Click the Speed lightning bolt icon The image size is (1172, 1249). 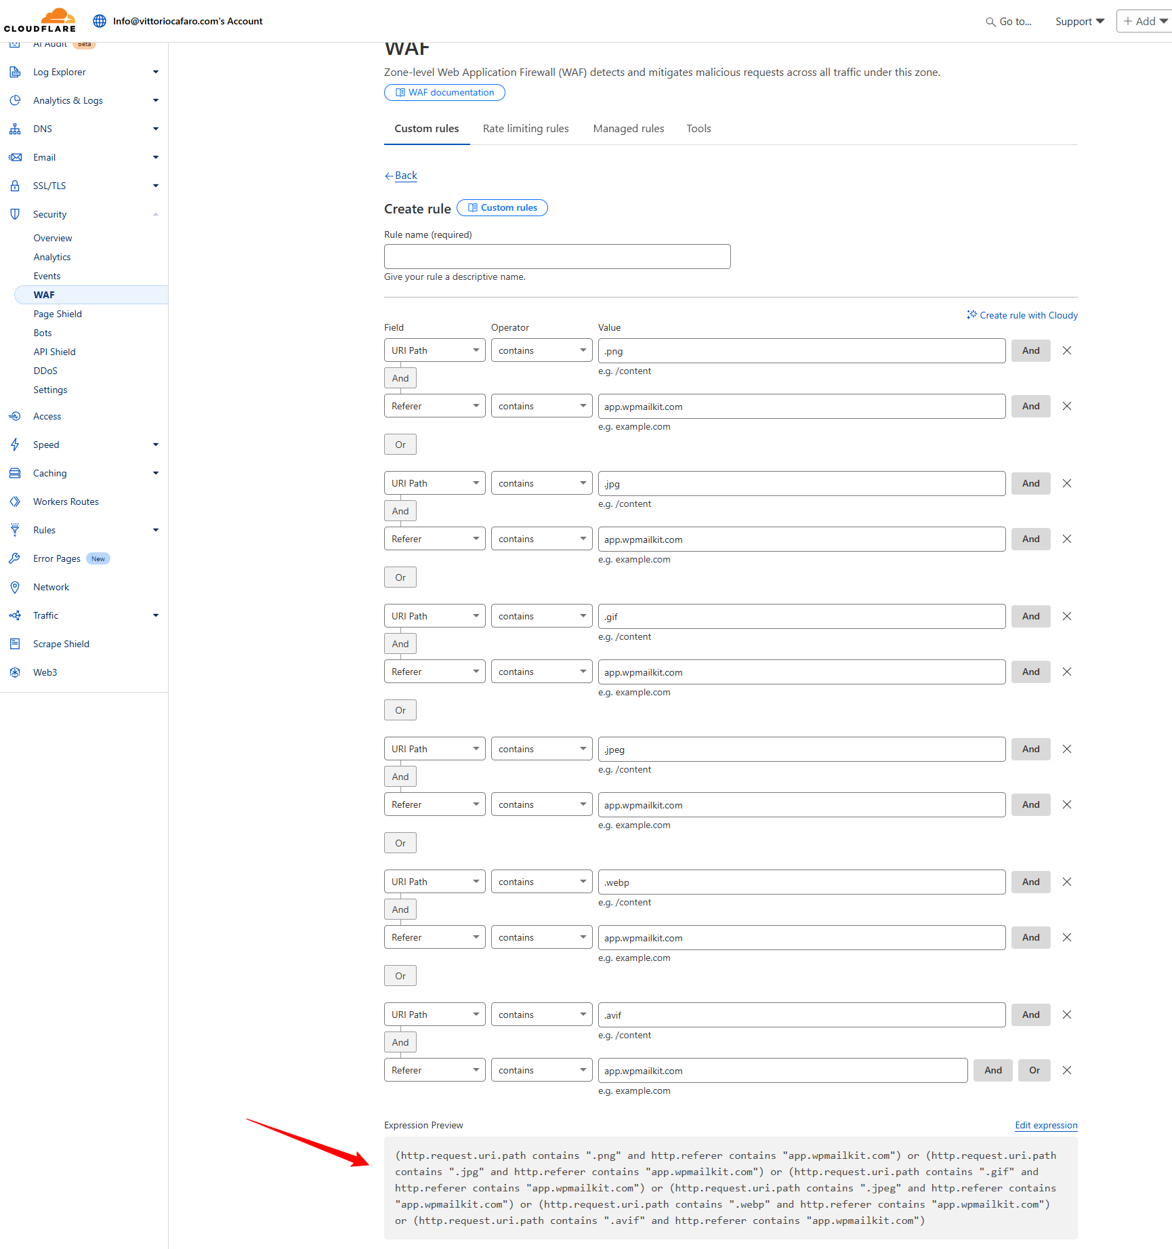(x=15, y=445)
